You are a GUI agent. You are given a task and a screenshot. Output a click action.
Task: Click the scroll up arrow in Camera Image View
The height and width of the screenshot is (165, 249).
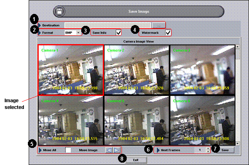[237, 47]
